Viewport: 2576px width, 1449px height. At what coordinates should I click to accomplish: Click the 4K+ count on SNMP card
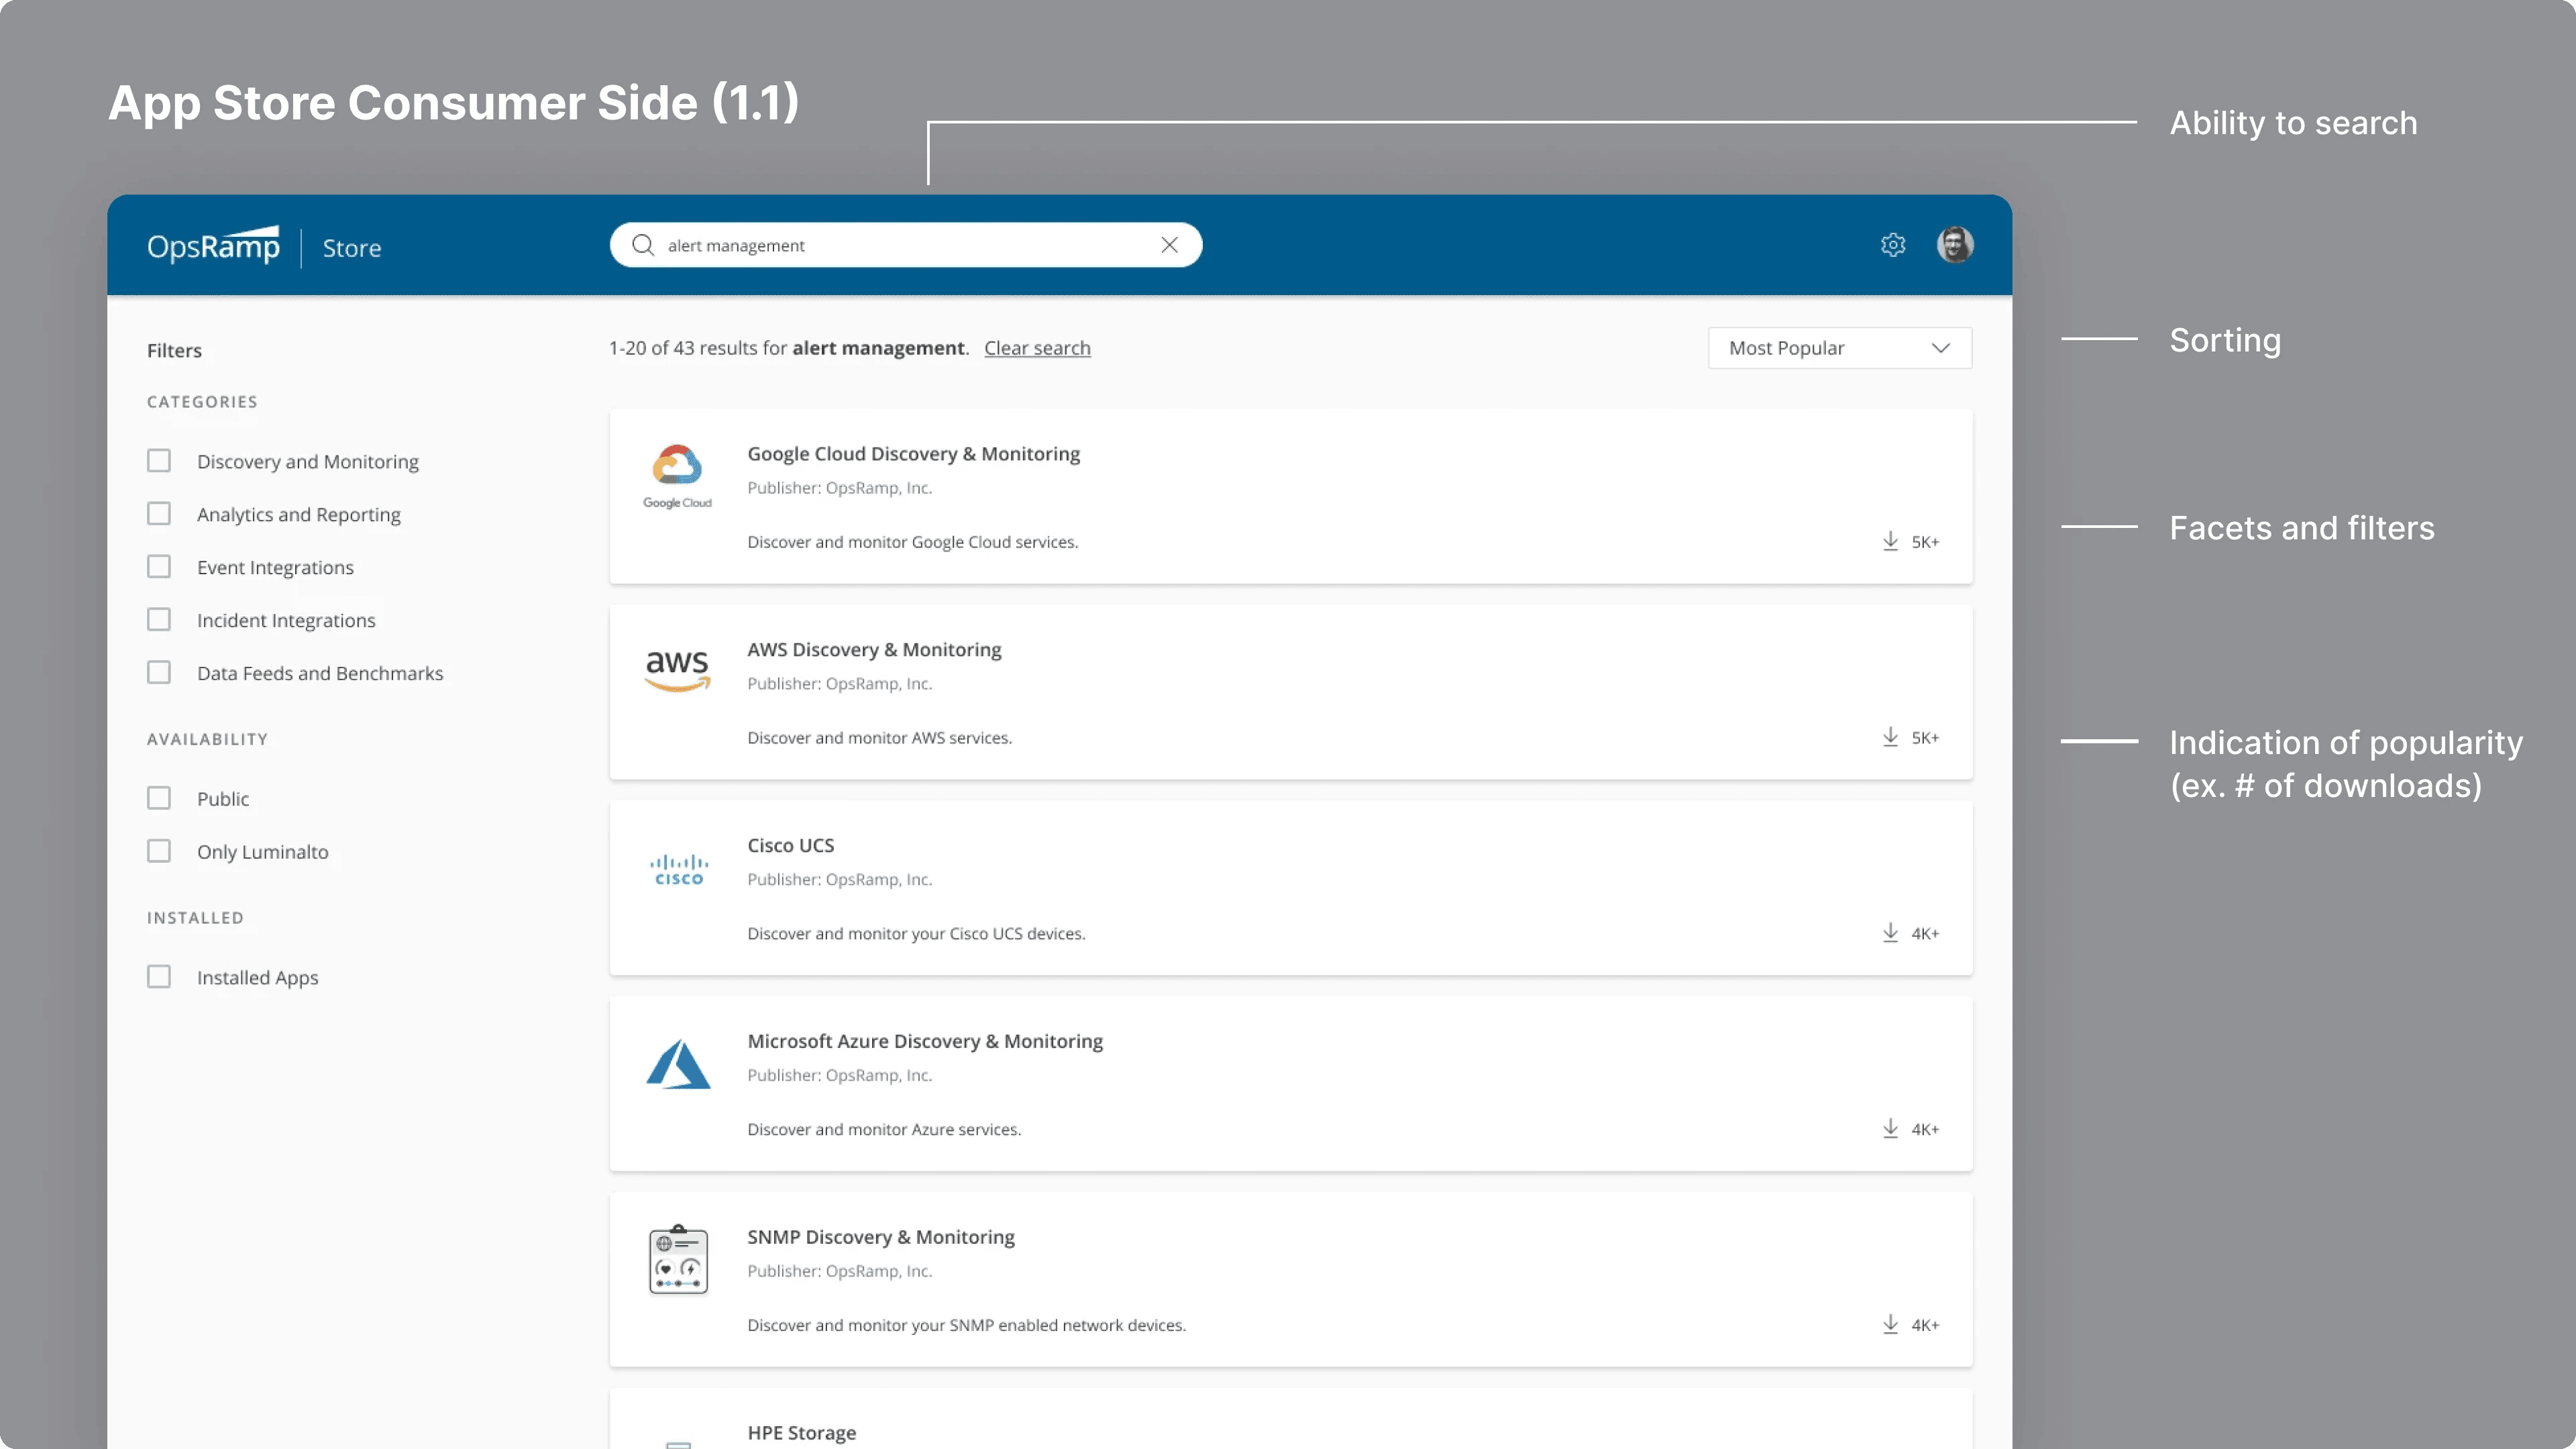(1925, 1326)
